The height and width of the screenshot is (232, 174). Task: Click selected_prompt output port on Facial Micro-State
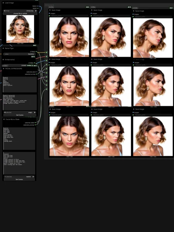point(35,125)
